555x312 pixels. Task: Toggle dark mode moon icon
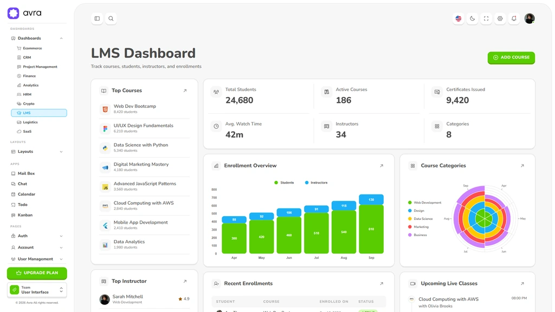click(x=472, y=18)
